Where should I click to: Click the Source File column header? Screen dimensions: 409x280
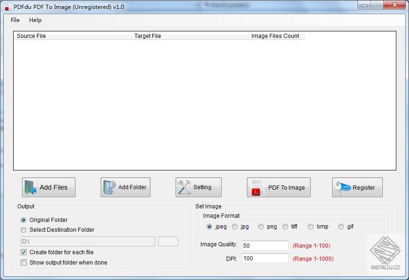pos(72,36)
